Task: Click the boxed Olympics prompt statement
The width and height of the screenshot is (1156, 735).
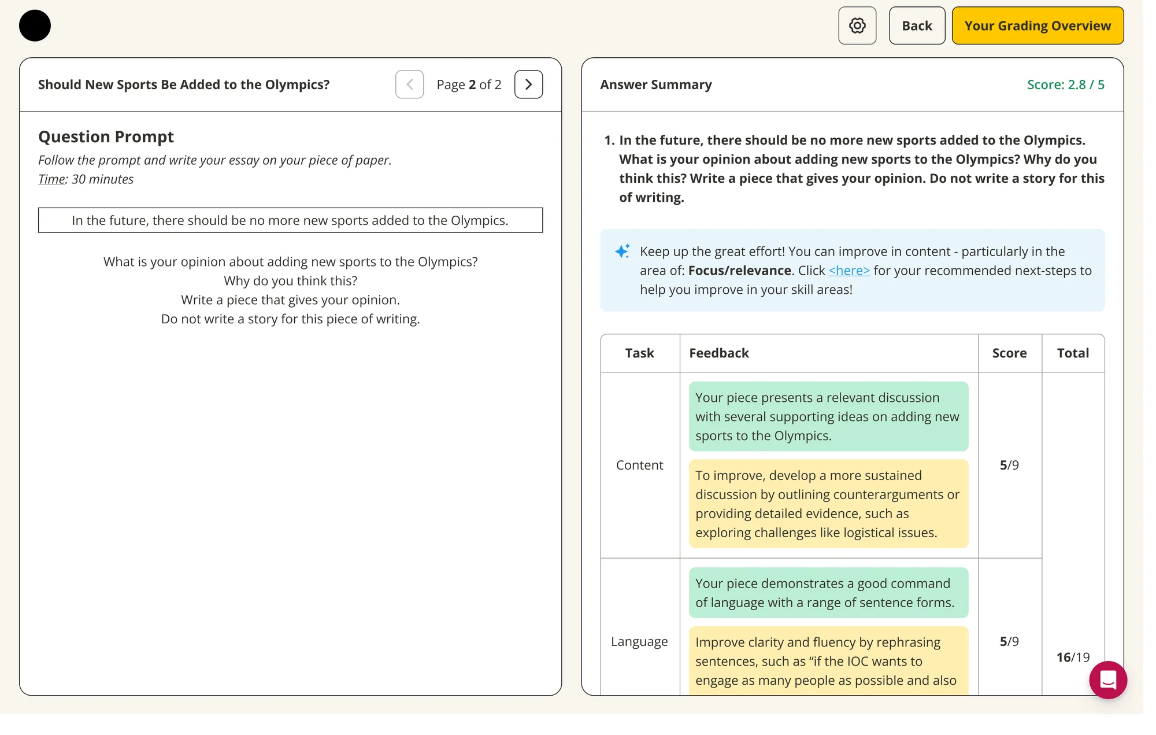Action: [290, 220]
